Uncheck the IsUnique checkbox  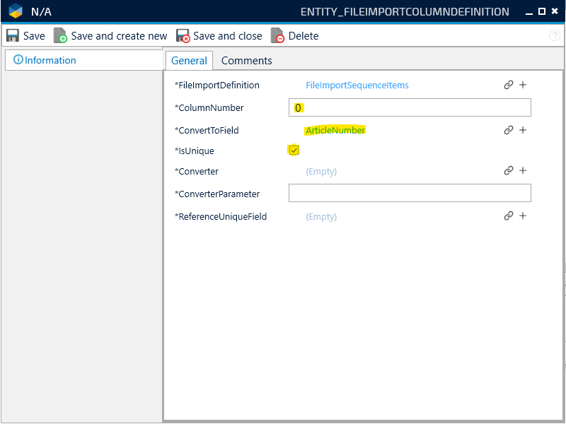(294, 150)
